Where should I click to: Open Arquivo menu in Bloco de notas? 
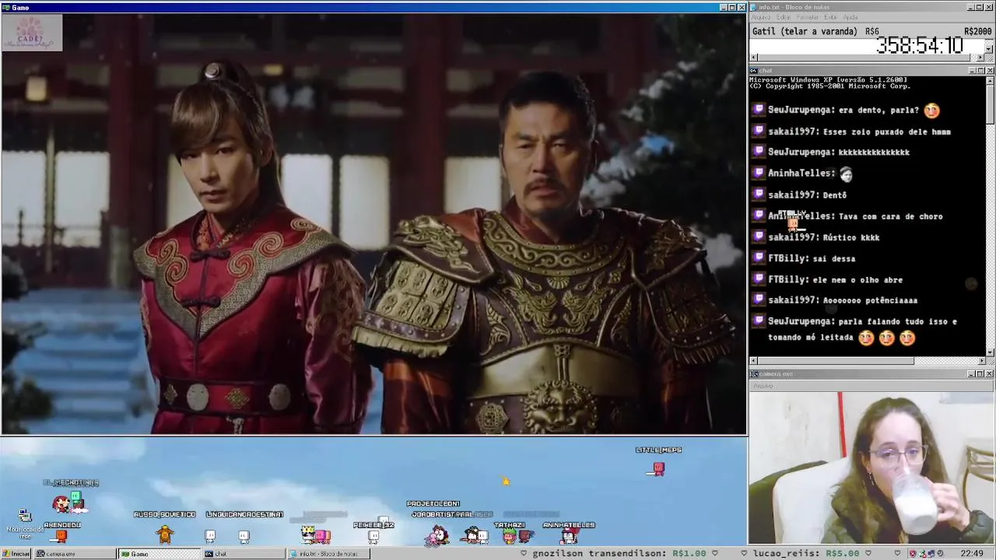pyautogui.click(x=761, y=17)
